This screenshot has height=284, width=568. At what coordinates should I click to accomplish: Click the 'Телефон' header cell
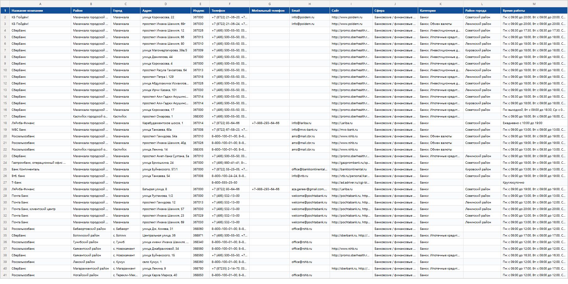pyautogui.click(x=230, y=11)
